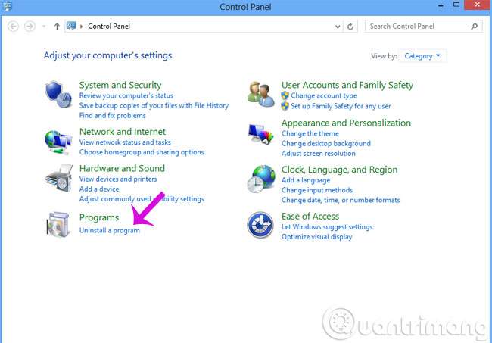Viewport: 492px width, 343px height.
Task: Open Save backup copies with File History
Action: [x=154, y=105]
